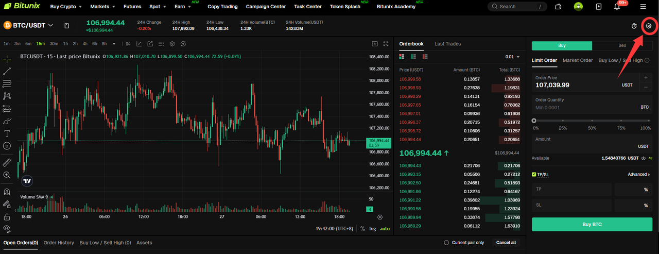Open Copy Trading from the top menu
The height and width of the screenshot is (254, 659).
pyautogui.click(x=222, y=7)
